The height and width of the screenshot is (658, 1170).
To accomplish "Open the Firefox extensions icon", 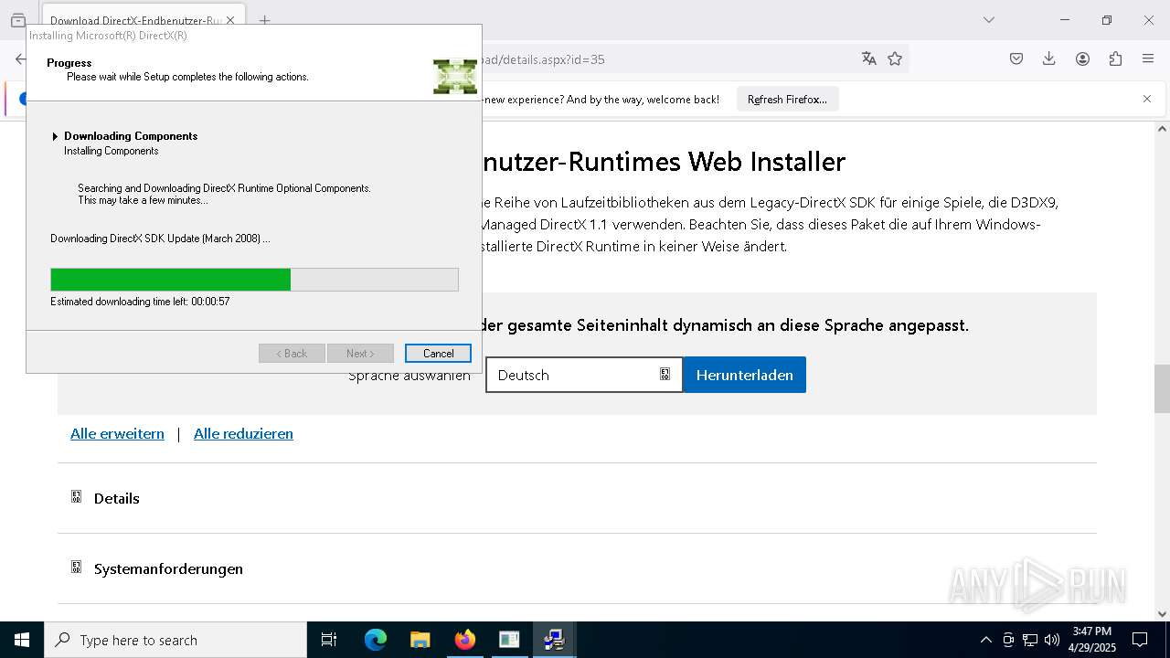I will point(1115,58).
